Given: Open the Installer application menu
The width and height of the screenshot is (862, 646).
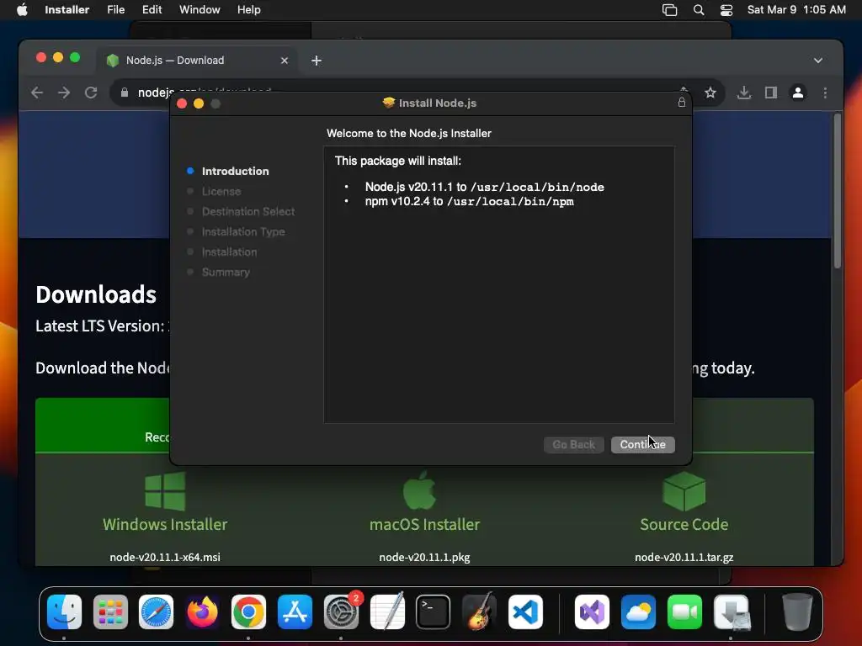Looking at the screenshot, I should click(67, 10).
